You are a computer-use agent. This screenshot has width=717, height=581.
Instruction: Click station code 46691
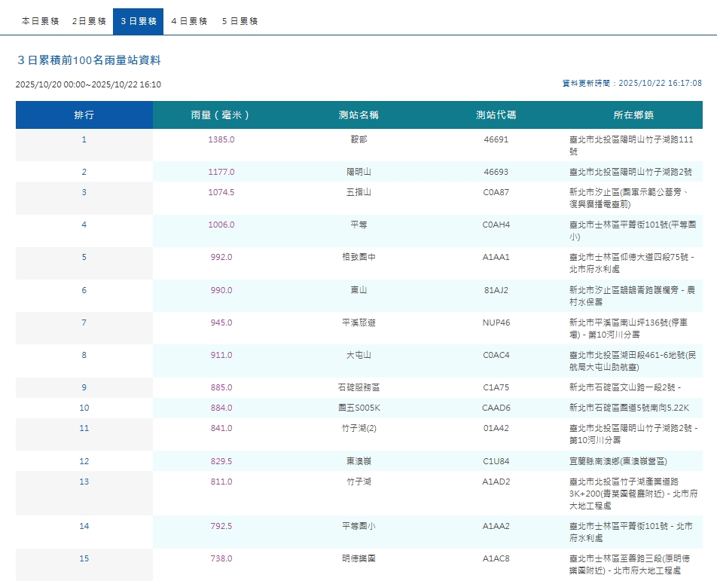[x=496, y=139]
